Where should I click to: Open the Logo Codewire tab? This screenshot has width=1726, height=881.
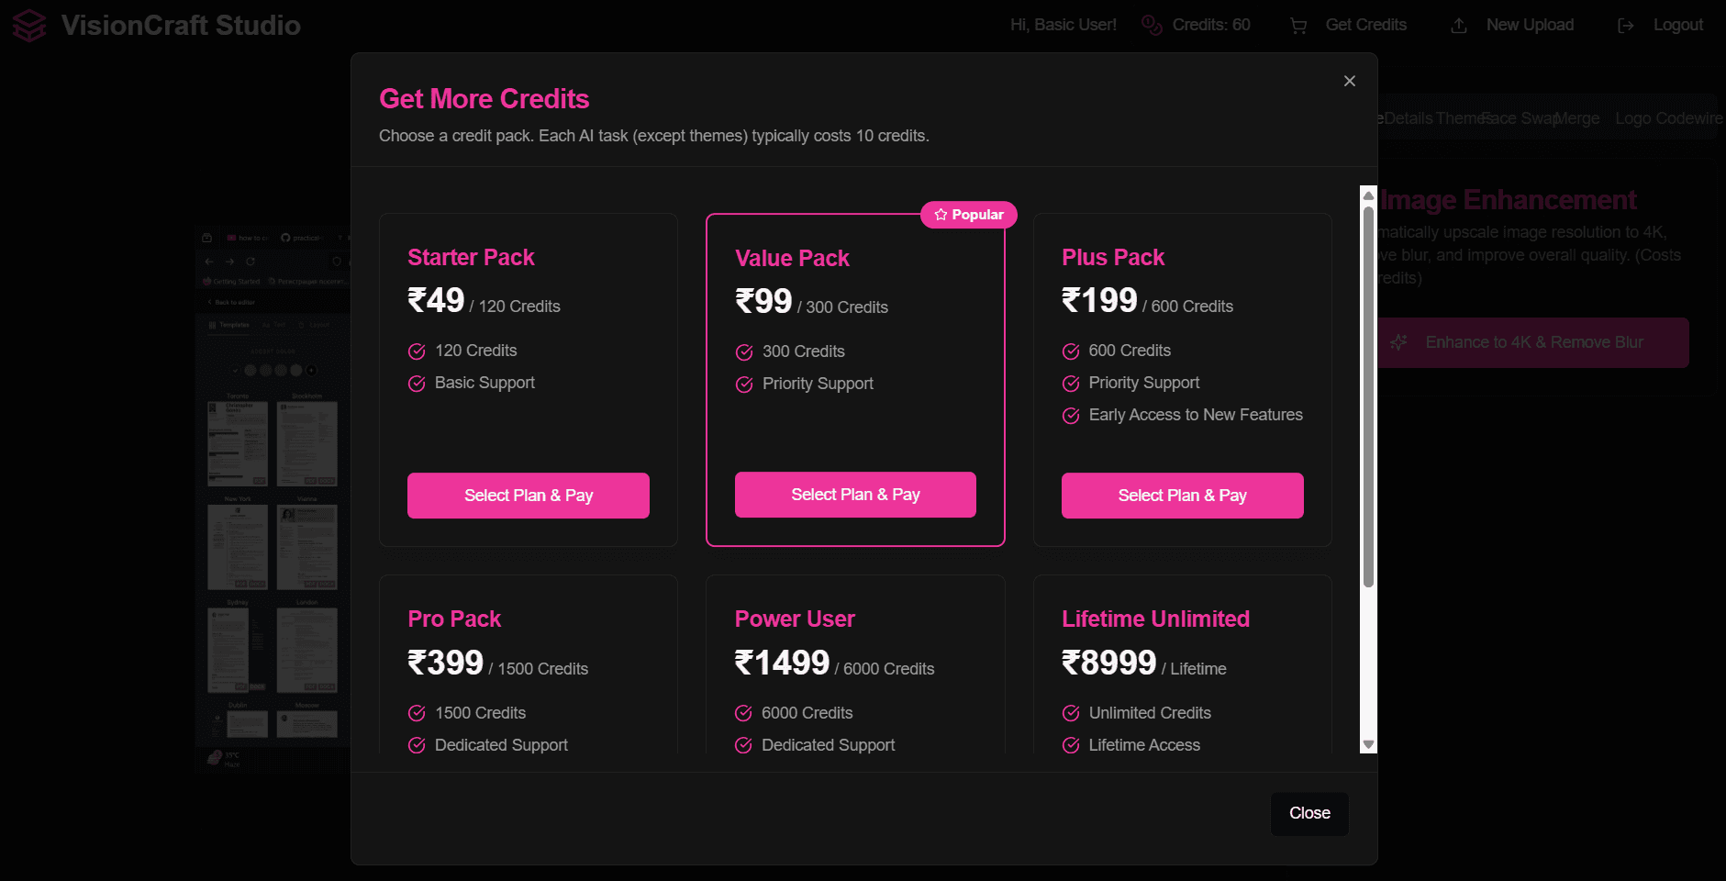(x=1668, y=118)
